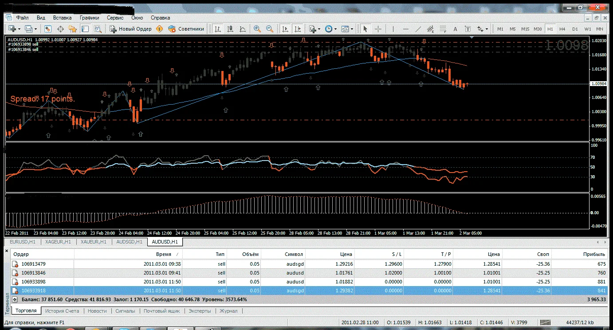Switch chart to candlestick mode
613x330 pixels.
click(x=230, y=29)
